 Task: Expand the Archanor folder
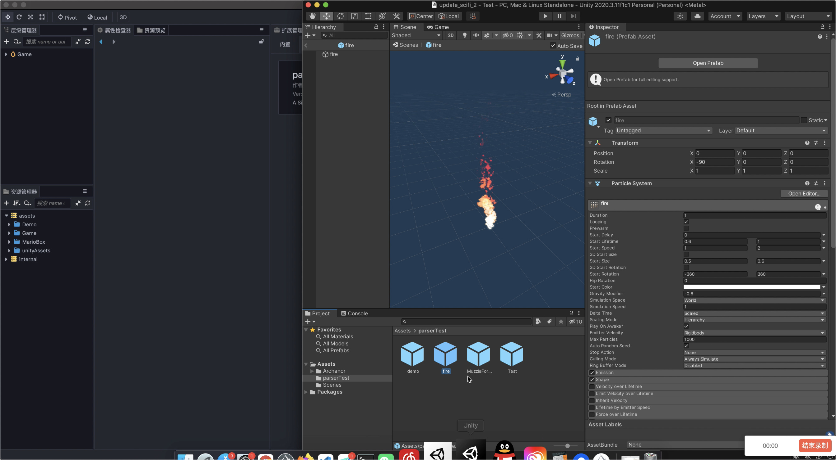312,371
